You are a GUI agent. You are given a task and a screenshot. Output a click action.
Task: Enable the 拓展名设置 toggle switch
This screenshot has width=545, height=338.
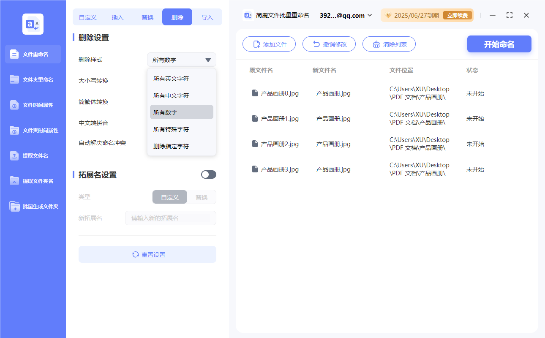pos(208,174)
